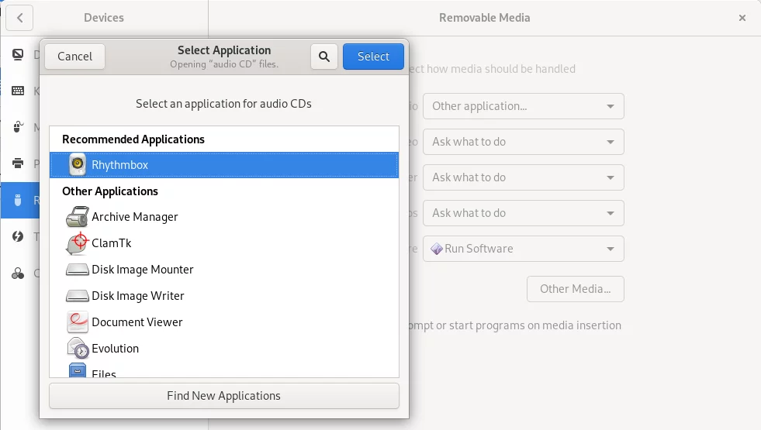
Task: Click the Files cabinet icon
Action: click(x=77, y=370)
